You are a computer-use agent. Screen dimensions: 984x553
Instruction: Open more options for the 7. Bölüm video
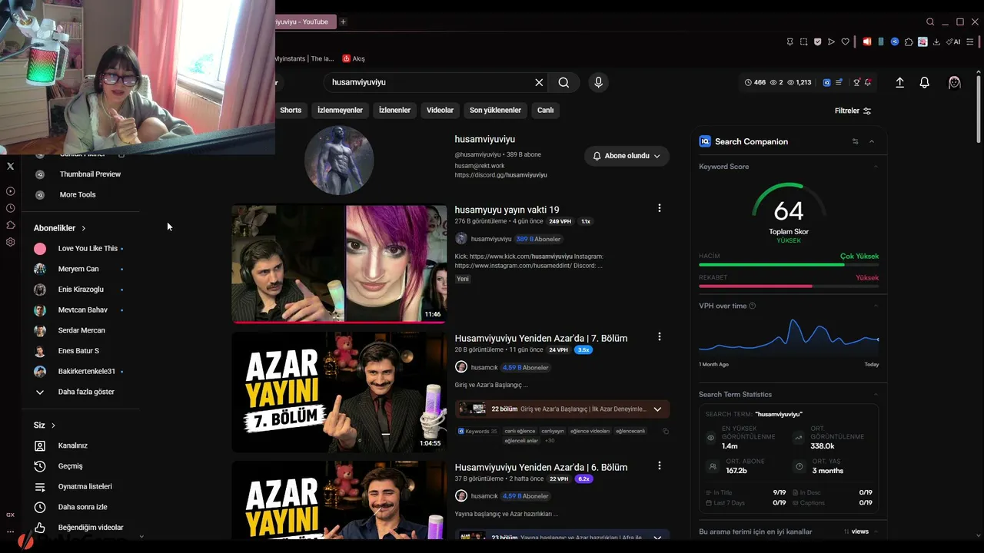point(659,337)
